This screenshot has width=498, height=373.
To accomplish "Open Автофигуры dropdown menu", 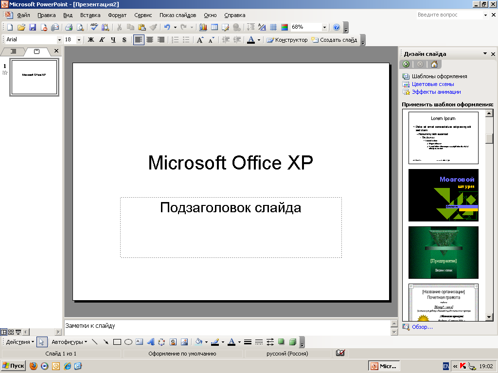I will point(69,342).
